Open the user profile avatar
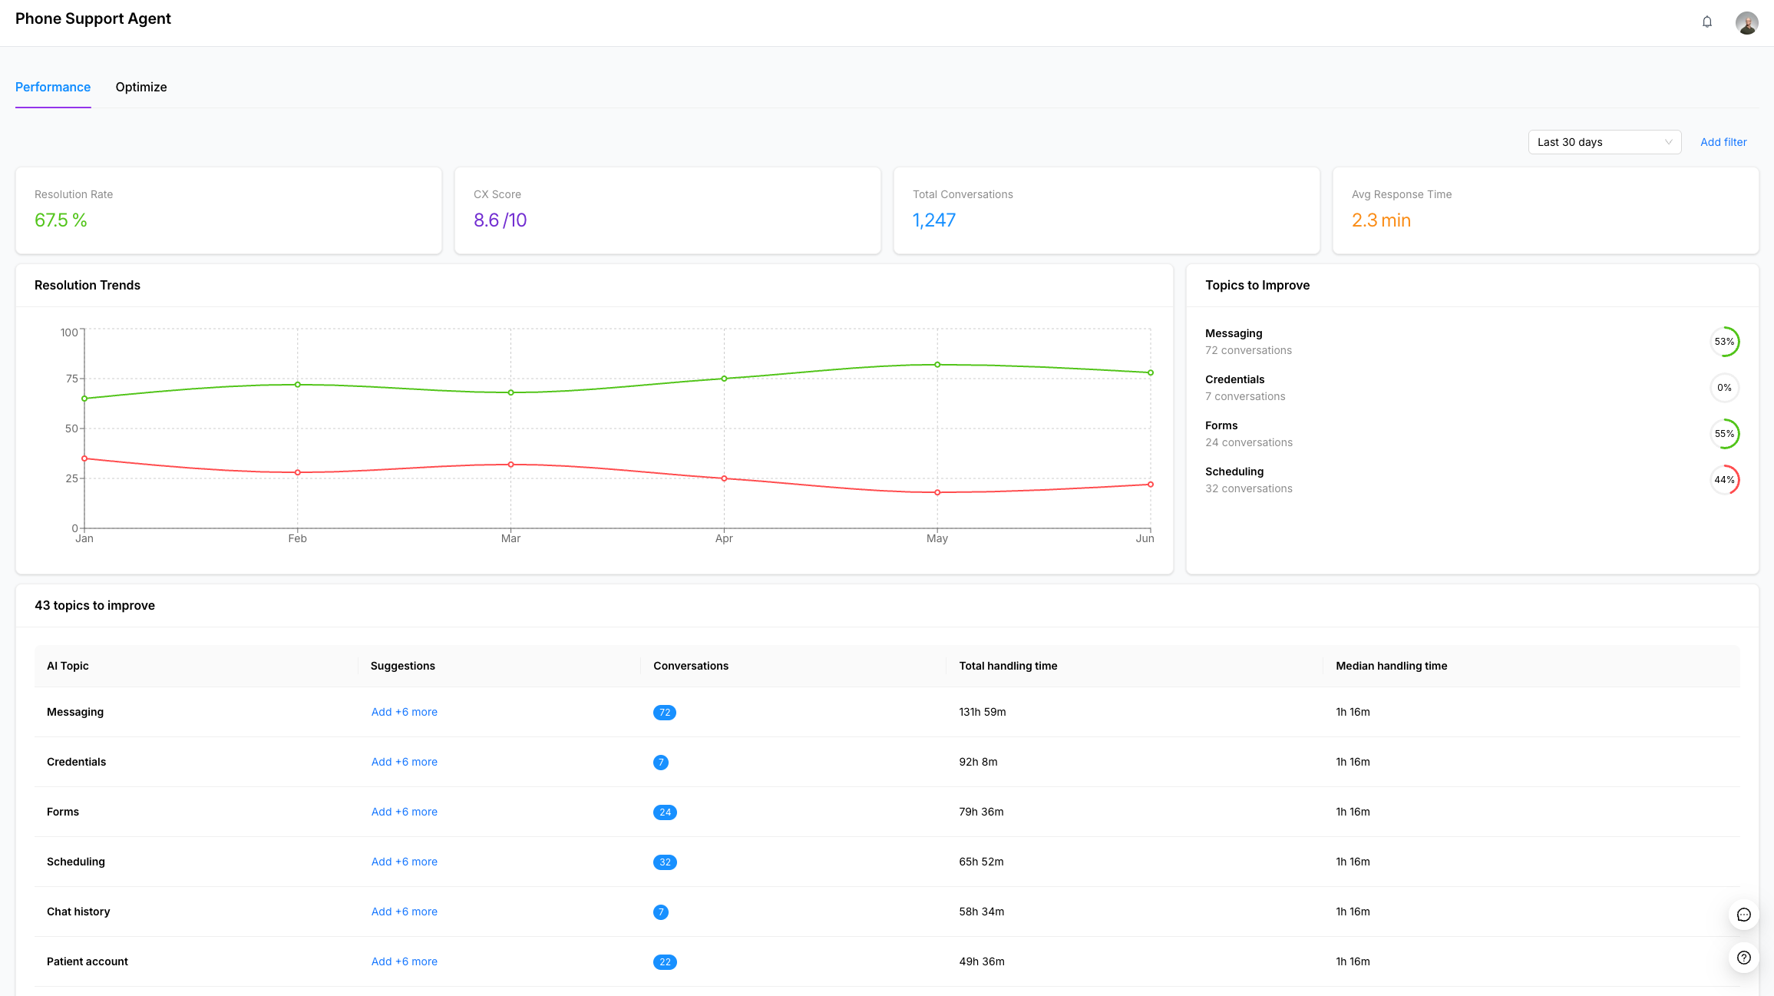Screen dimensions: 1774x996 [1746, 22]
